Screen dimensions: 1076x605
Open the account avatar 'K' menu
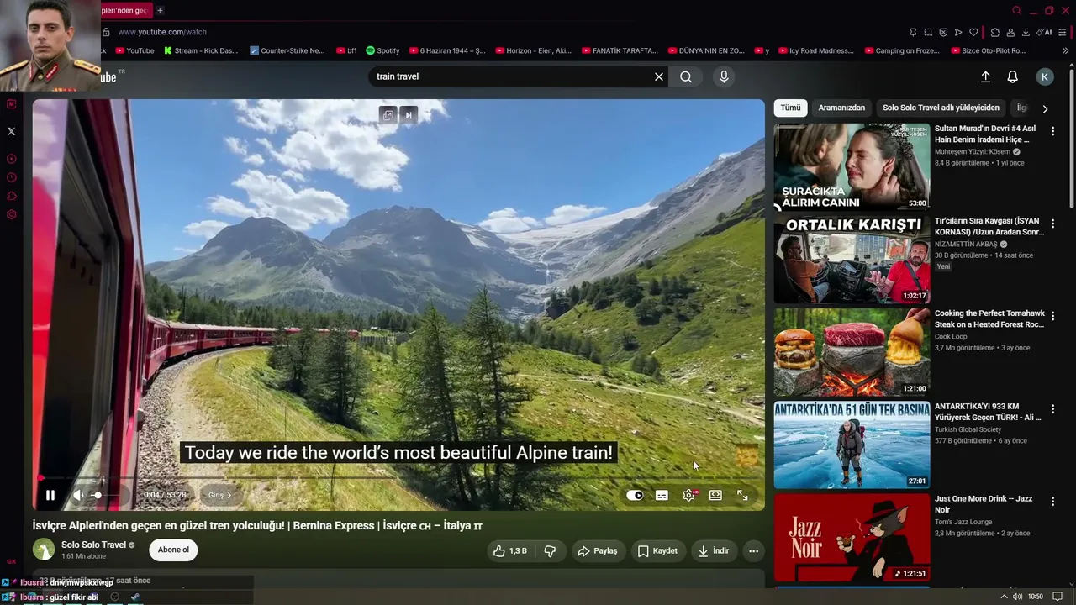pos(1045,76)
